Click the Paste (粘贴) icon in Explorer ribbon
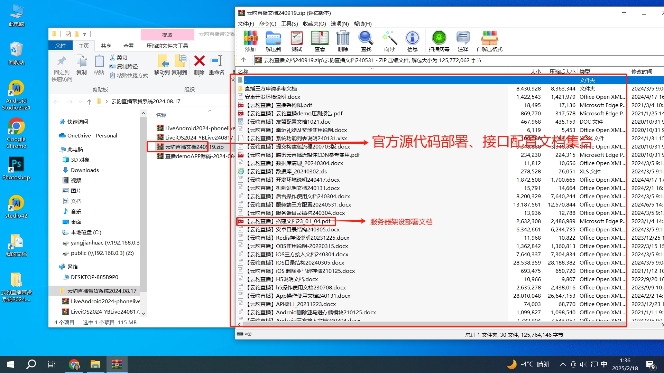664x373 pixels. tap(99, 65)
